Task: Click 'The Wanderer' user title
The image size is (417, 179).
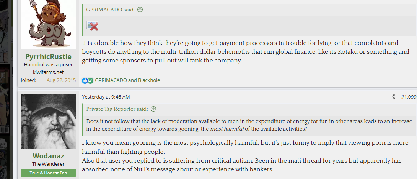Action: [x=48, y=164]
